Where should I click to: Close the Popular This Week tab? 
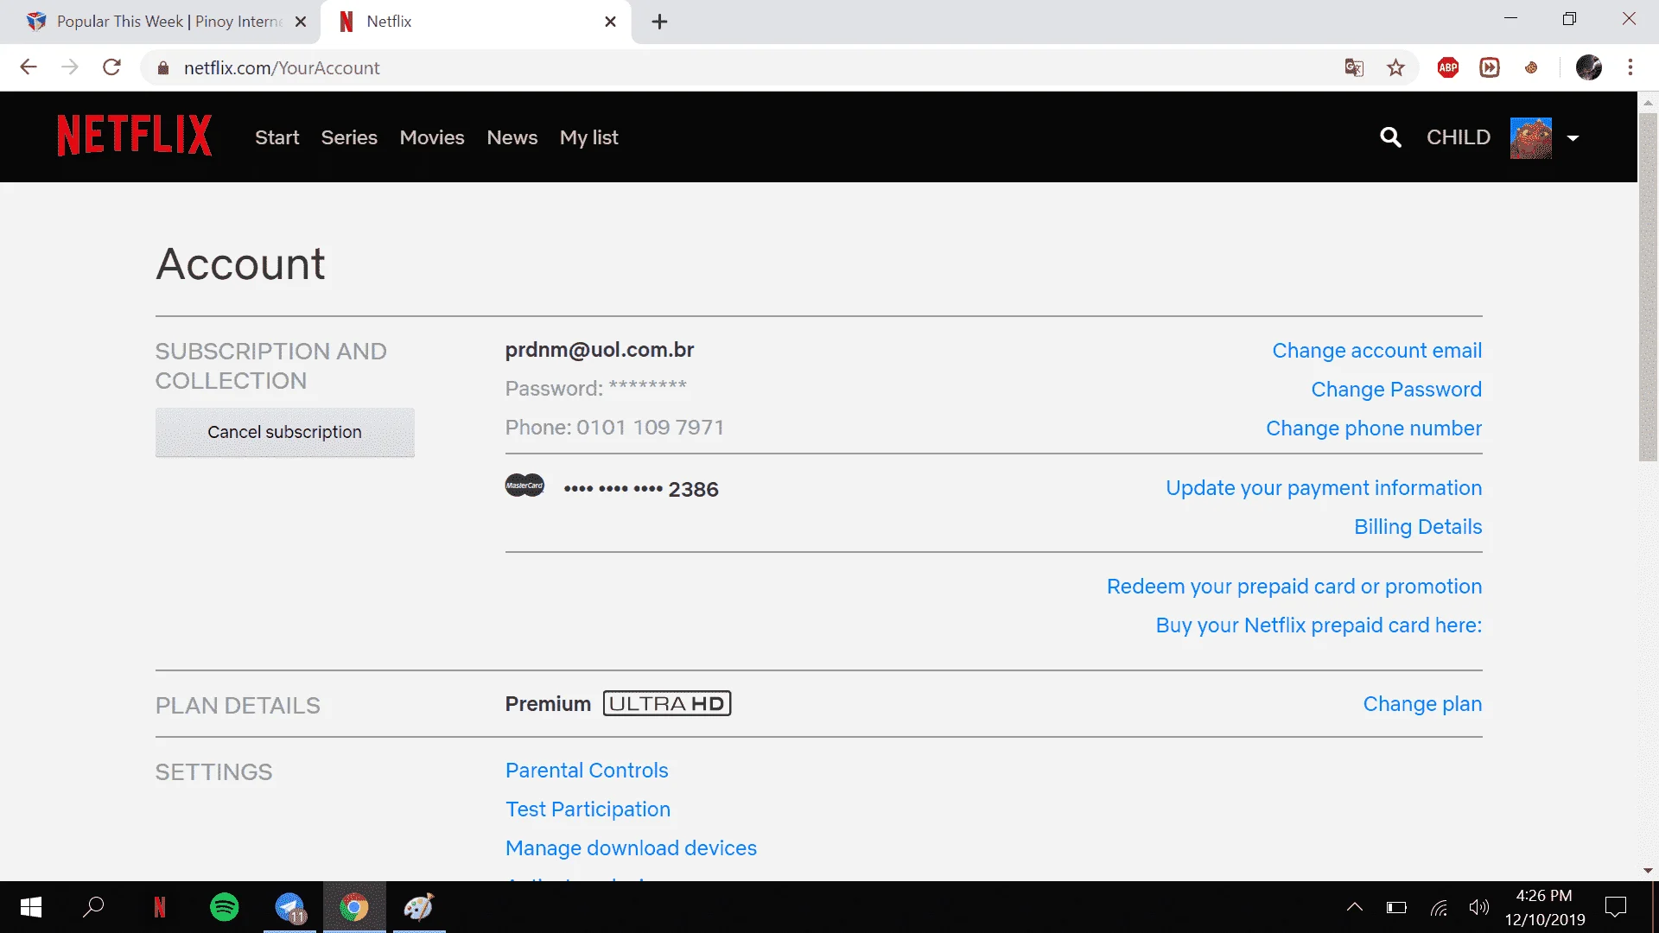(x=301, y=22)
